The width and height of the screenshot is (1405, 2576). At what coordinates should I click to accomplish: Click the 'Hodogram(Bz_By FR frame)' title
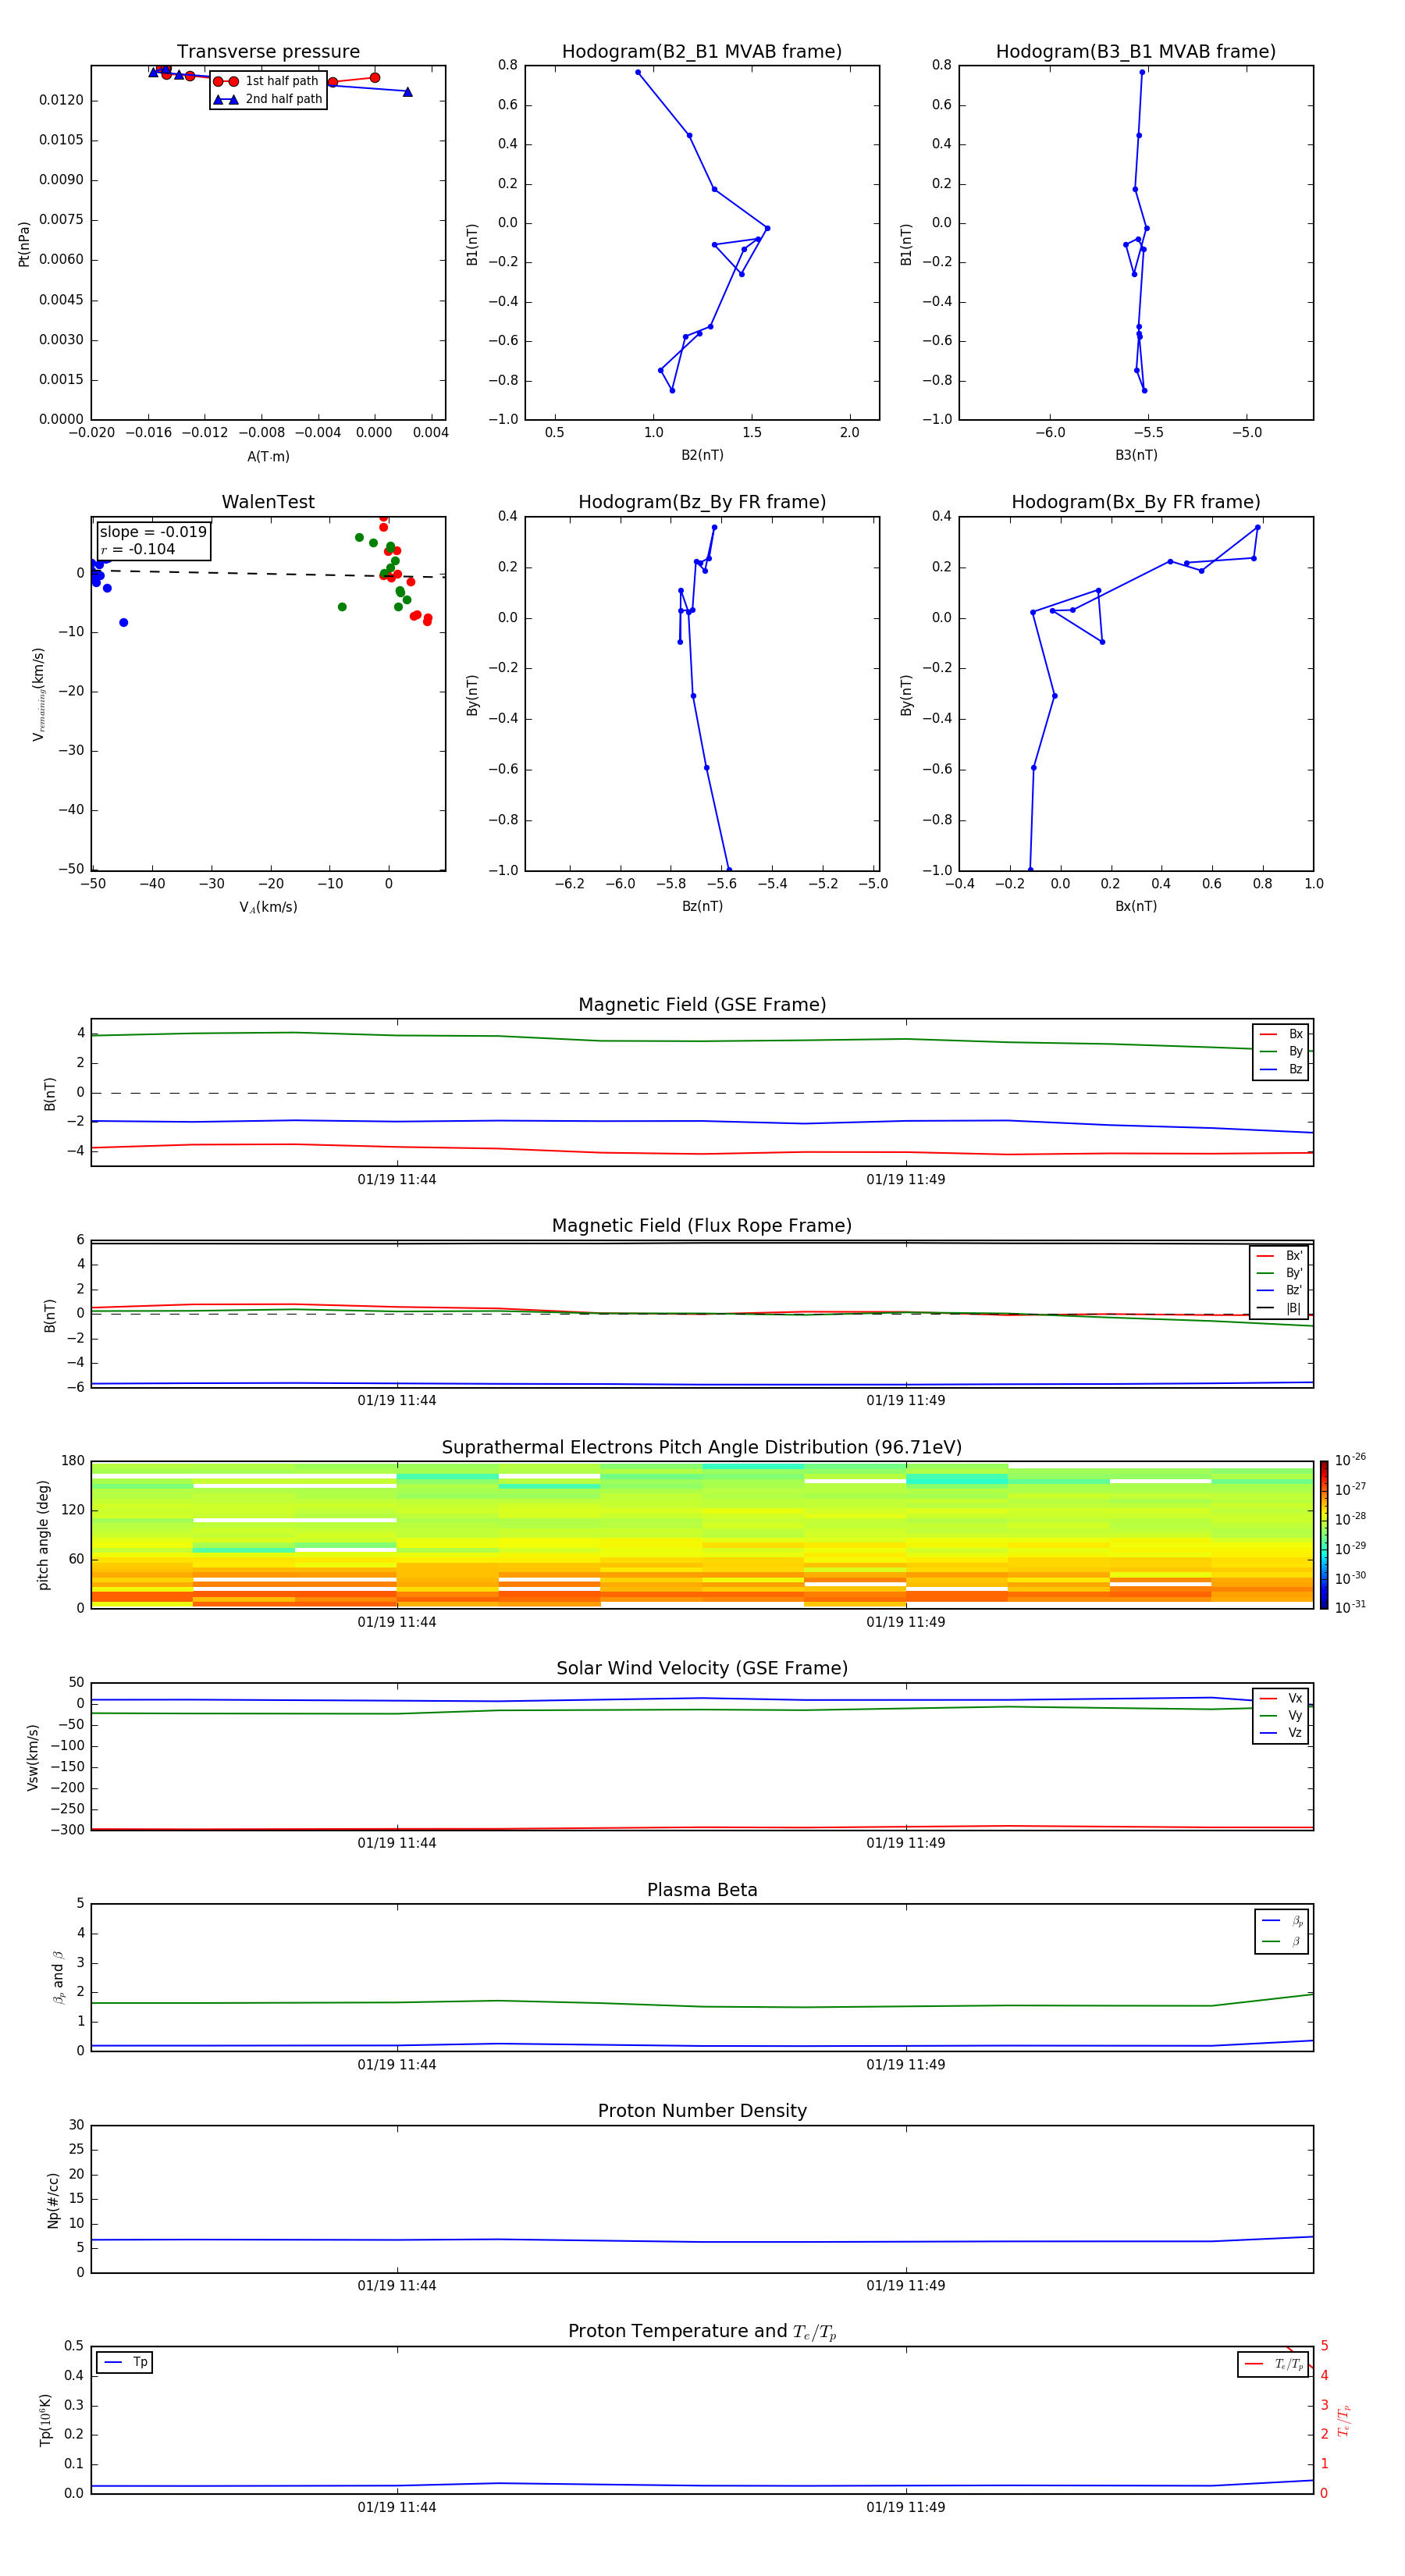(702, 502)
